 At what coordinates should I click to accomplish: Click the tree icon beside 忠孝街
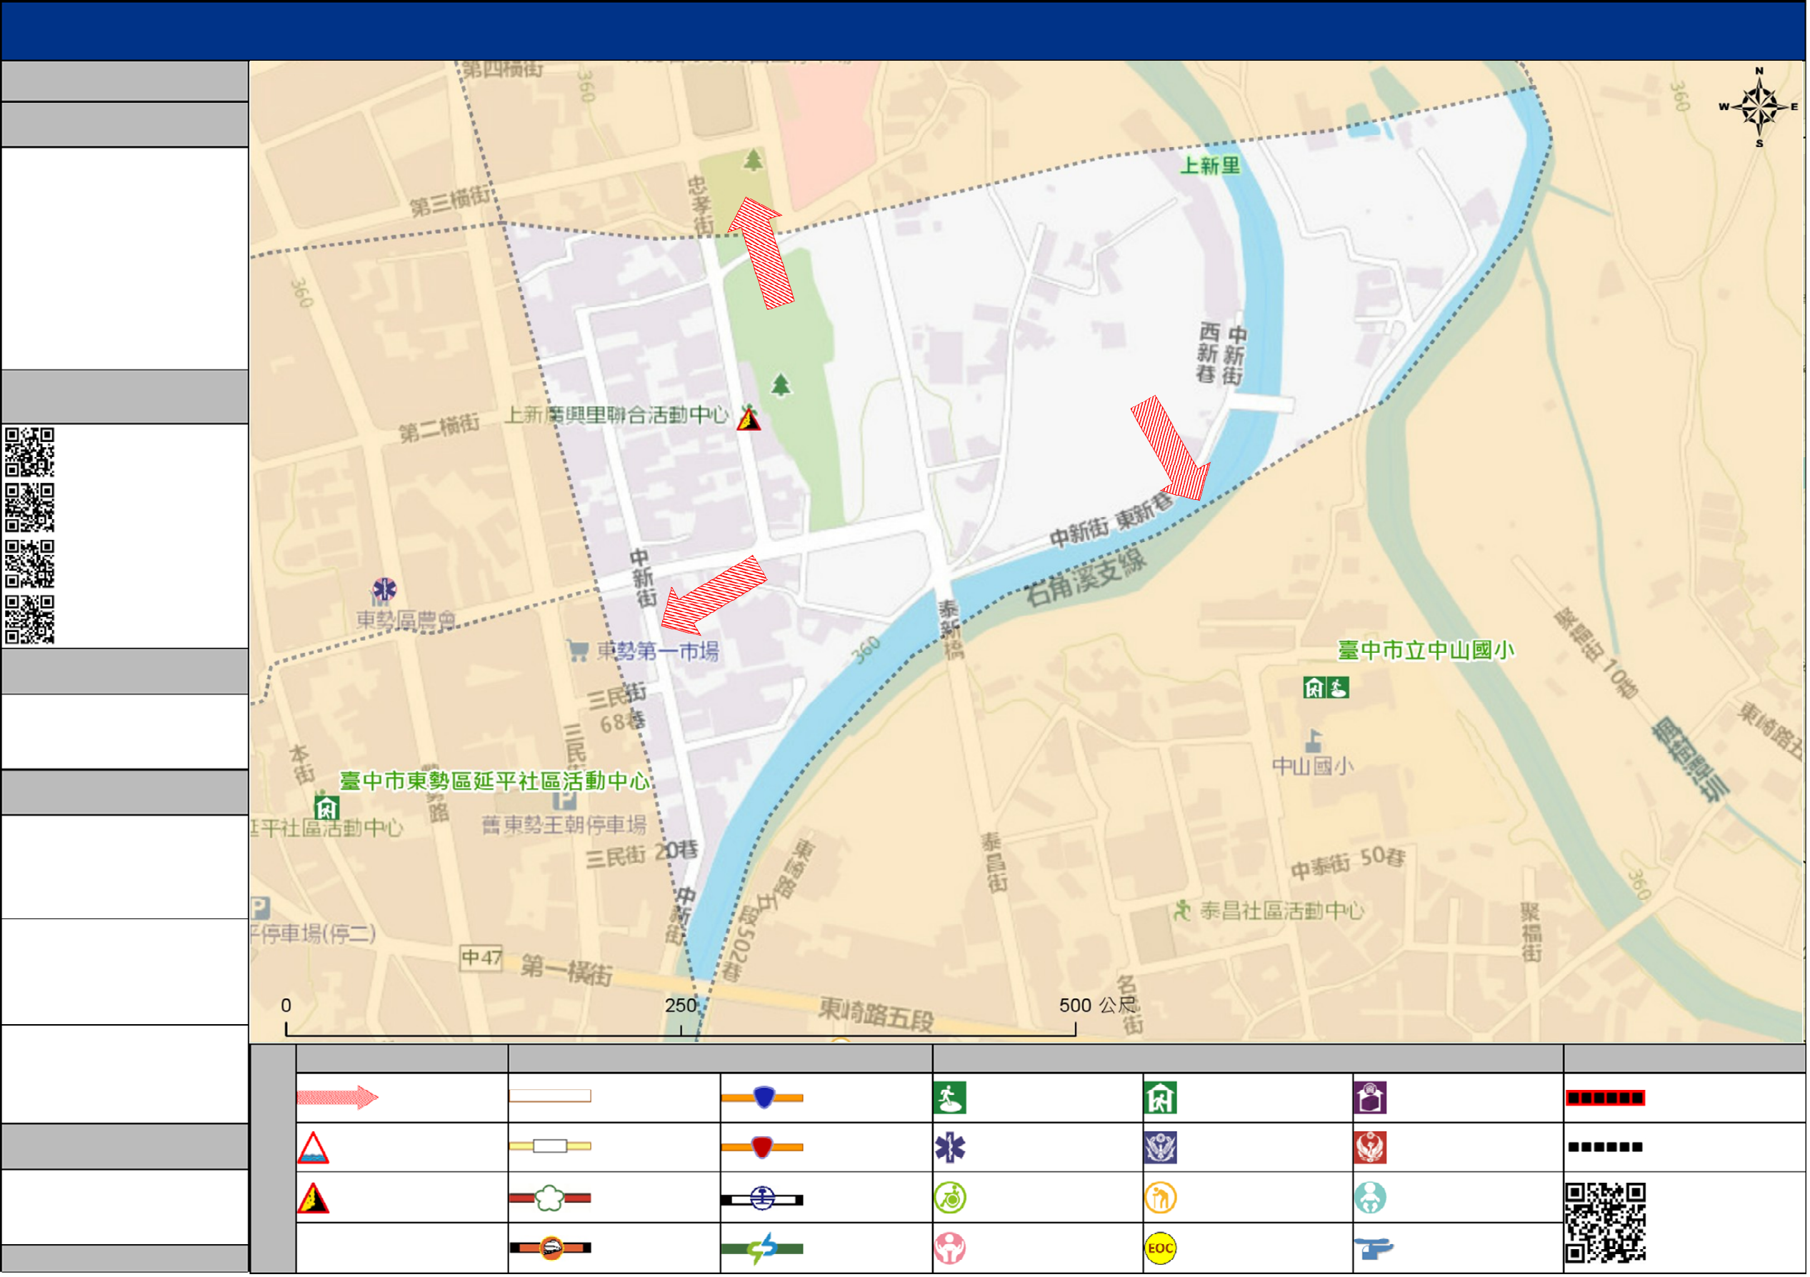(754, 160)
